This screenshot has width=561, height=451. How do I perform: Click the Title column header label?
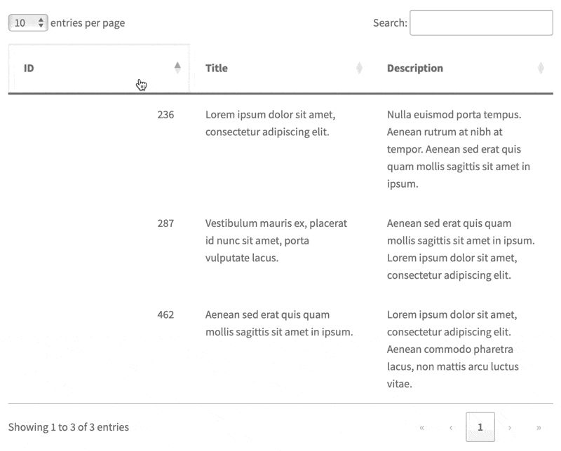coord(217,69)
